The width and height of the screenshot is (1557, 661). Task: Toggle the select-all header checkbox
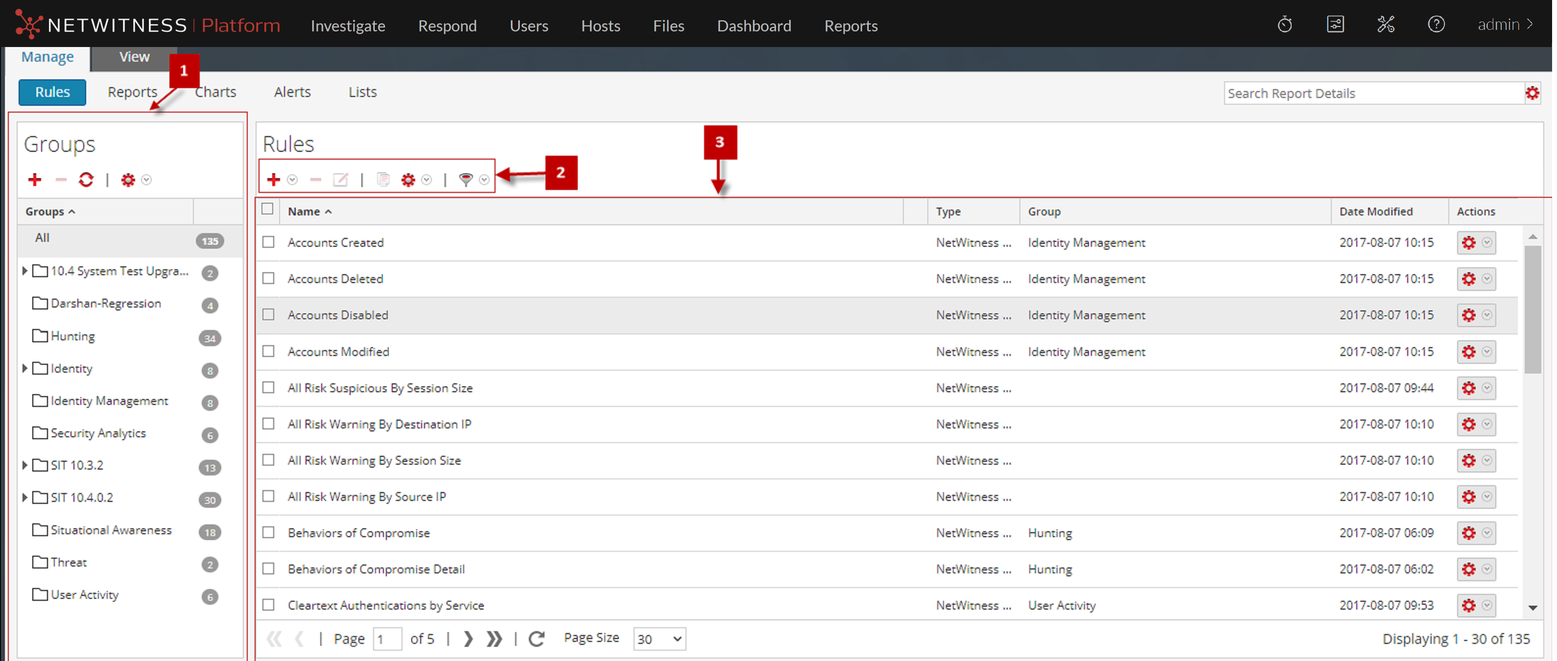tap(268, 210)
